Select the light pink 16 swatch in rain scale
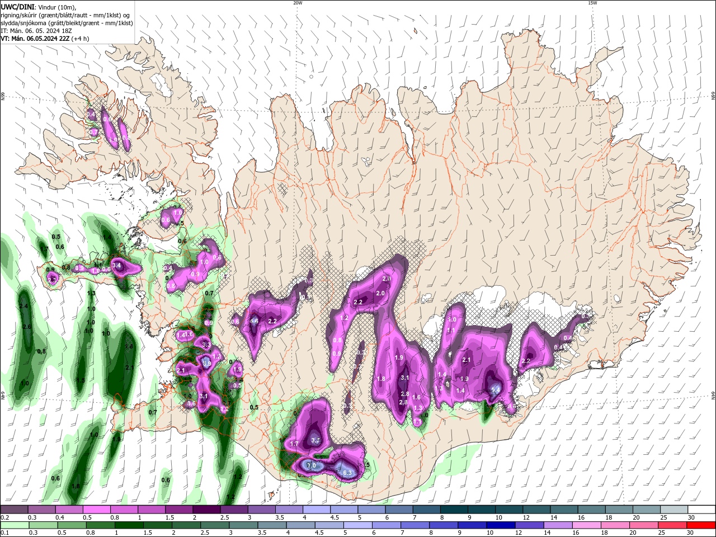This screenshot has height=537, width=716. pos(587,525)
